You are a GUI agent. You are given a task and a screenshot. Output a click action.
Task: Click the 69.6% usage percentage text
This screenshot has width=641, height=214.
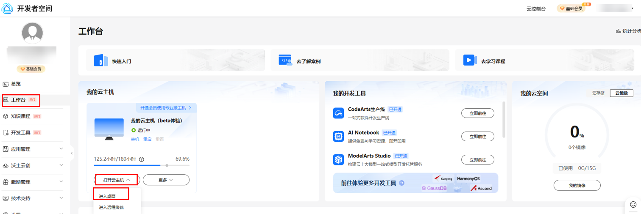tap(182, 159)
